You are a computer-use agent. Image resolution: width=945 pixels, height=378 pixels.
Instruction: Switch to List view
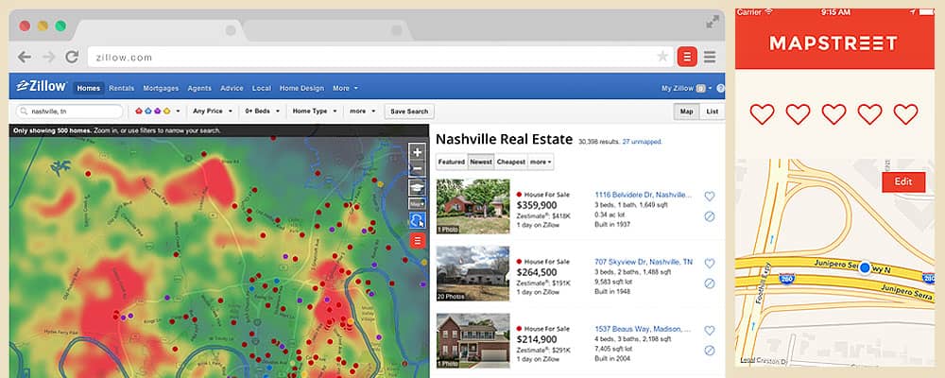click(712, 112)
